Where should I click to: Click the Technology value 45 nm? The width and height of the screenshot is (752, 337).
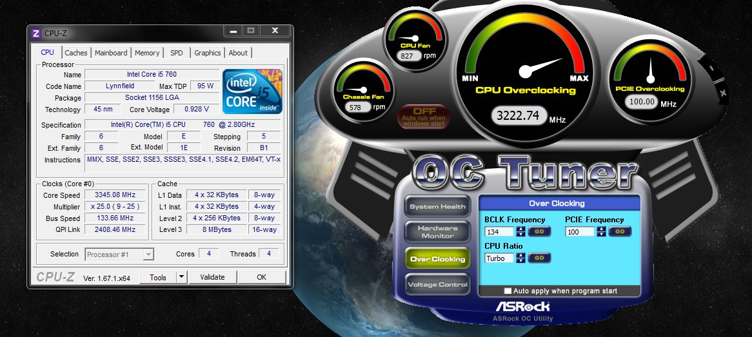point(103,109)
